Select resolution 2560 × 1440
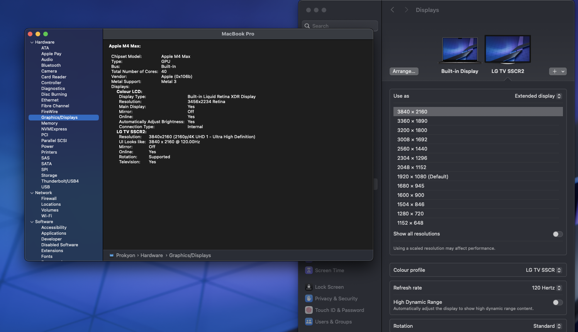This screenshot has height=332, width=578. coord(478,149)
